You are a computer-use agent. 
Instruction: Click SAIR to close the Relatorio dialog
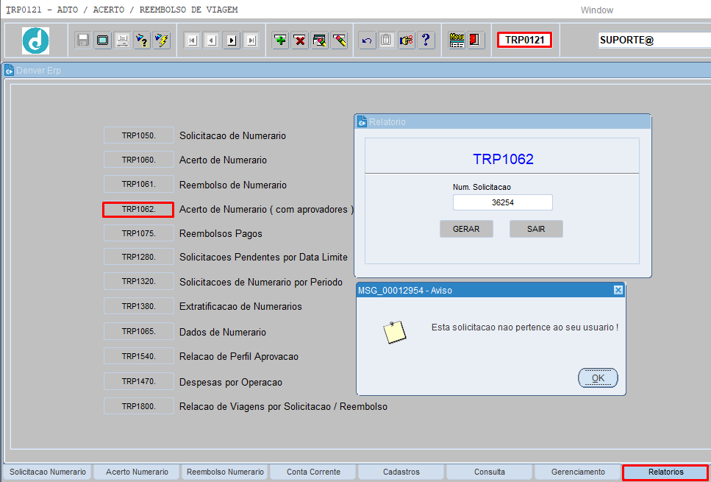click(x=535, y=229)
